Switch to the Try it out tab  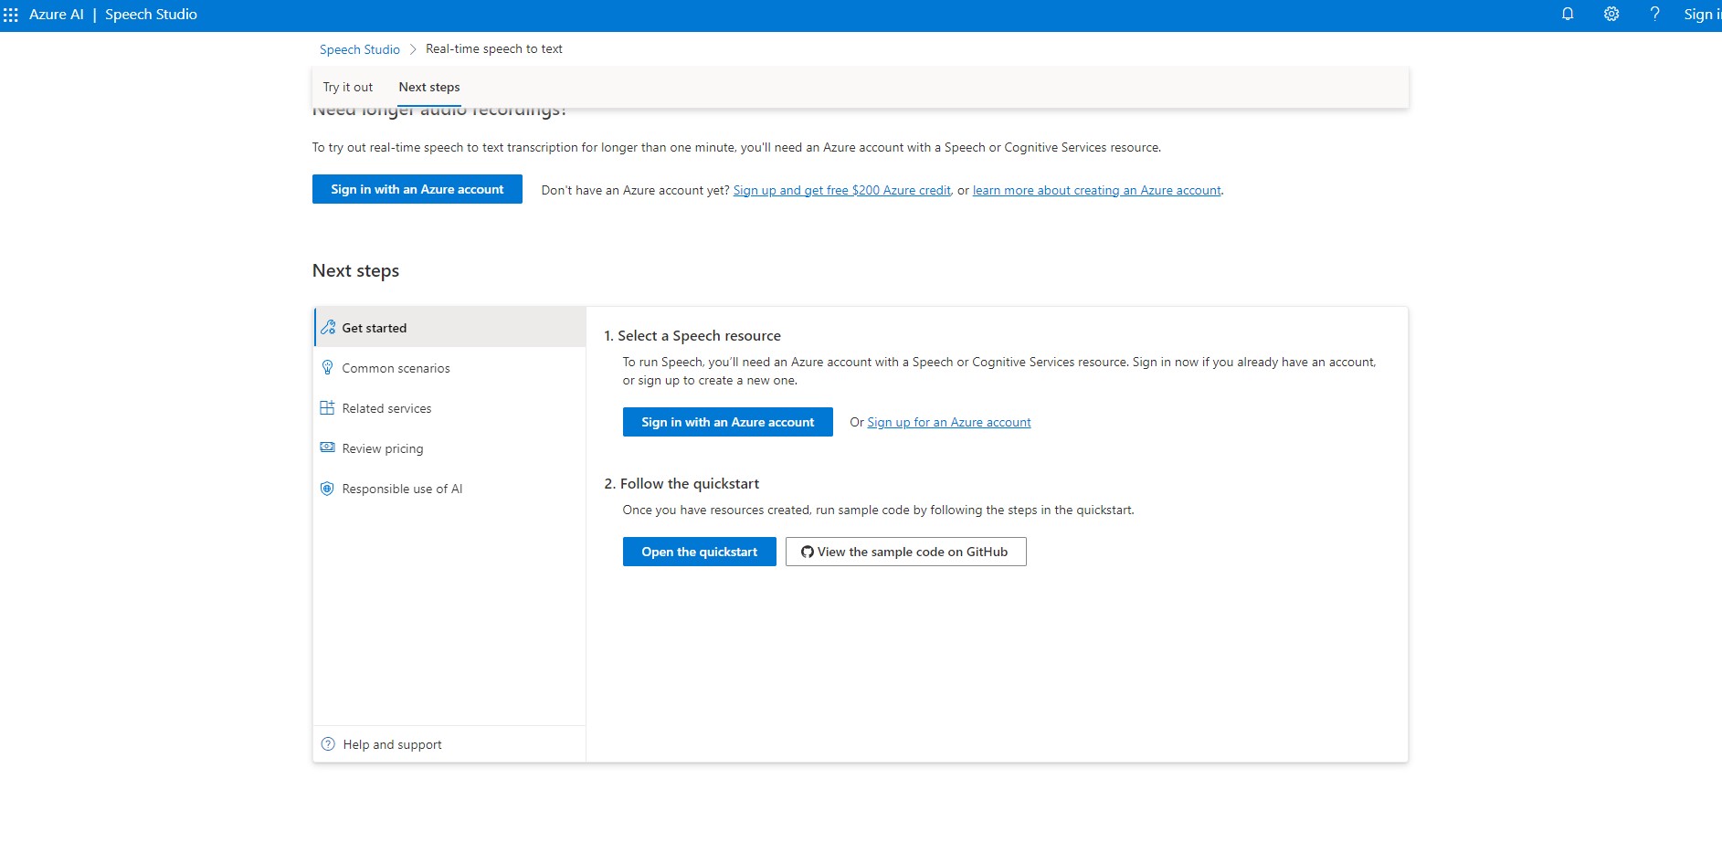pyautogui.click(x=348, y=88)
